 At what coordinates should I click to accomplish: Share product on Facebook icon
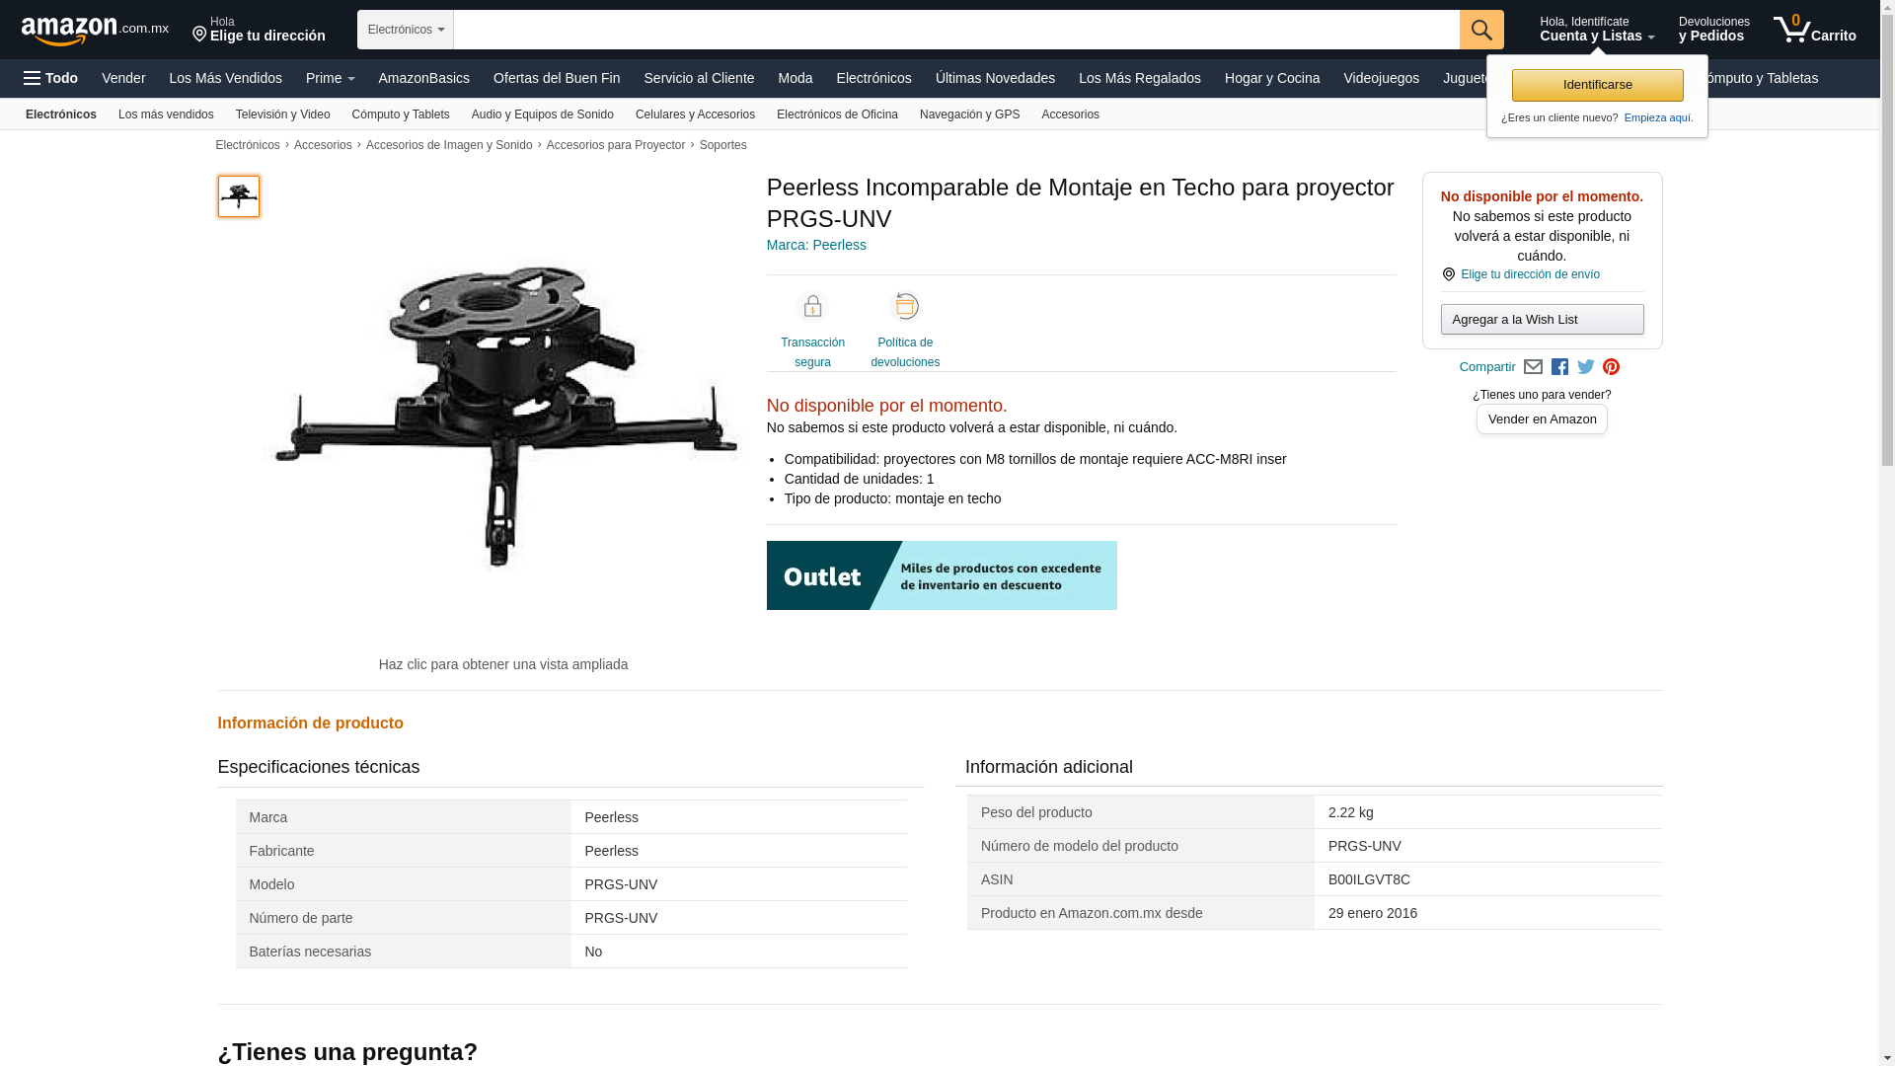[x=1559, y=367]
